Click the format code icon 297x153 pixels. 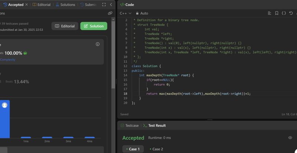(270, 13)
